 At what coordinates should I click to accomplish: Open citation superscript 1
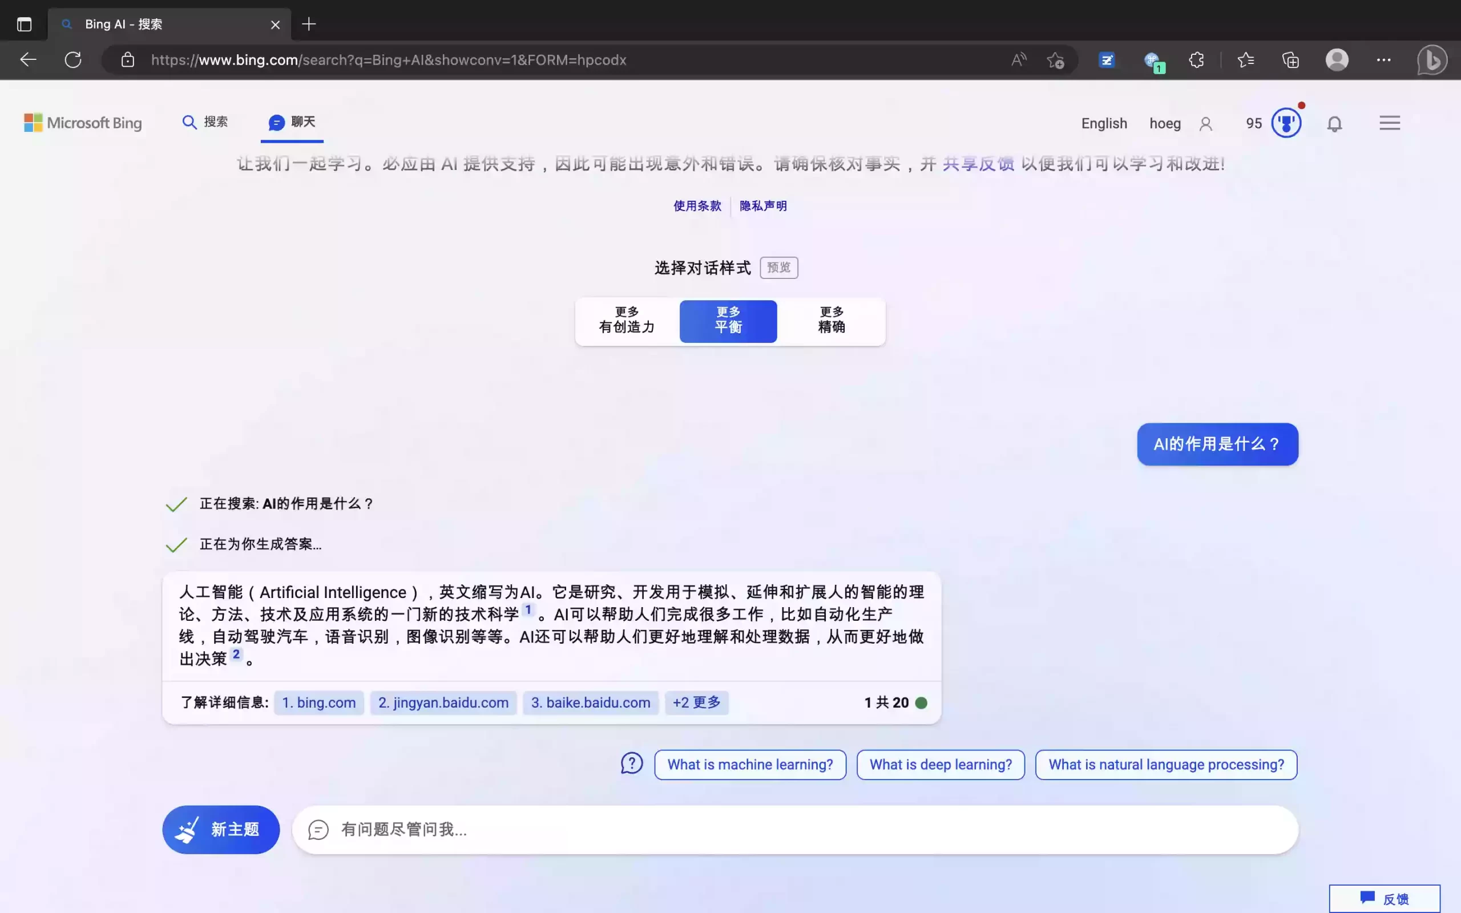tap(528, 609)
